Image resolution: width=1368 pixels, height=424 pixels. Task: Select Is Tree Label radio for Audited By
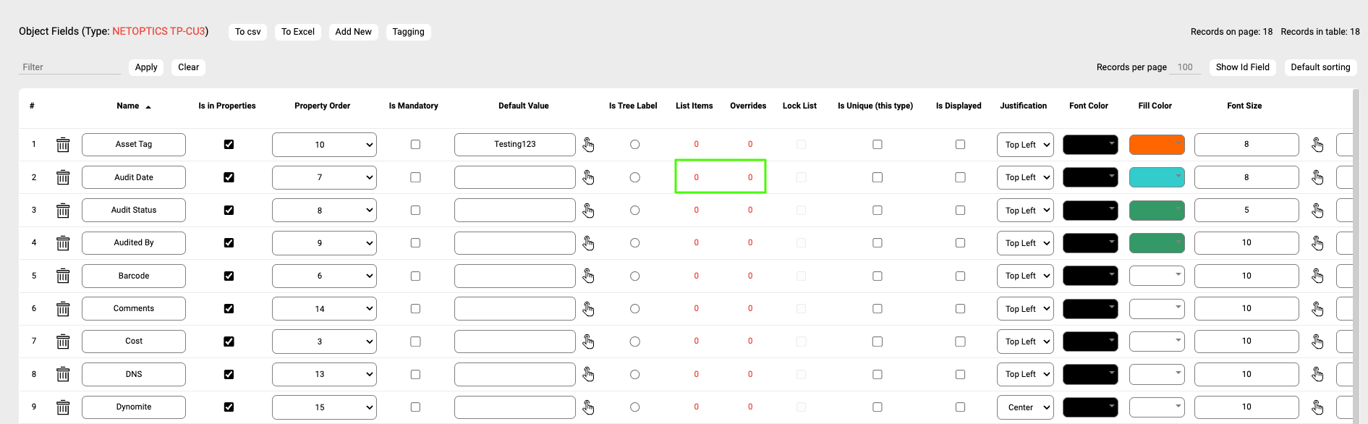coord(634,243)
